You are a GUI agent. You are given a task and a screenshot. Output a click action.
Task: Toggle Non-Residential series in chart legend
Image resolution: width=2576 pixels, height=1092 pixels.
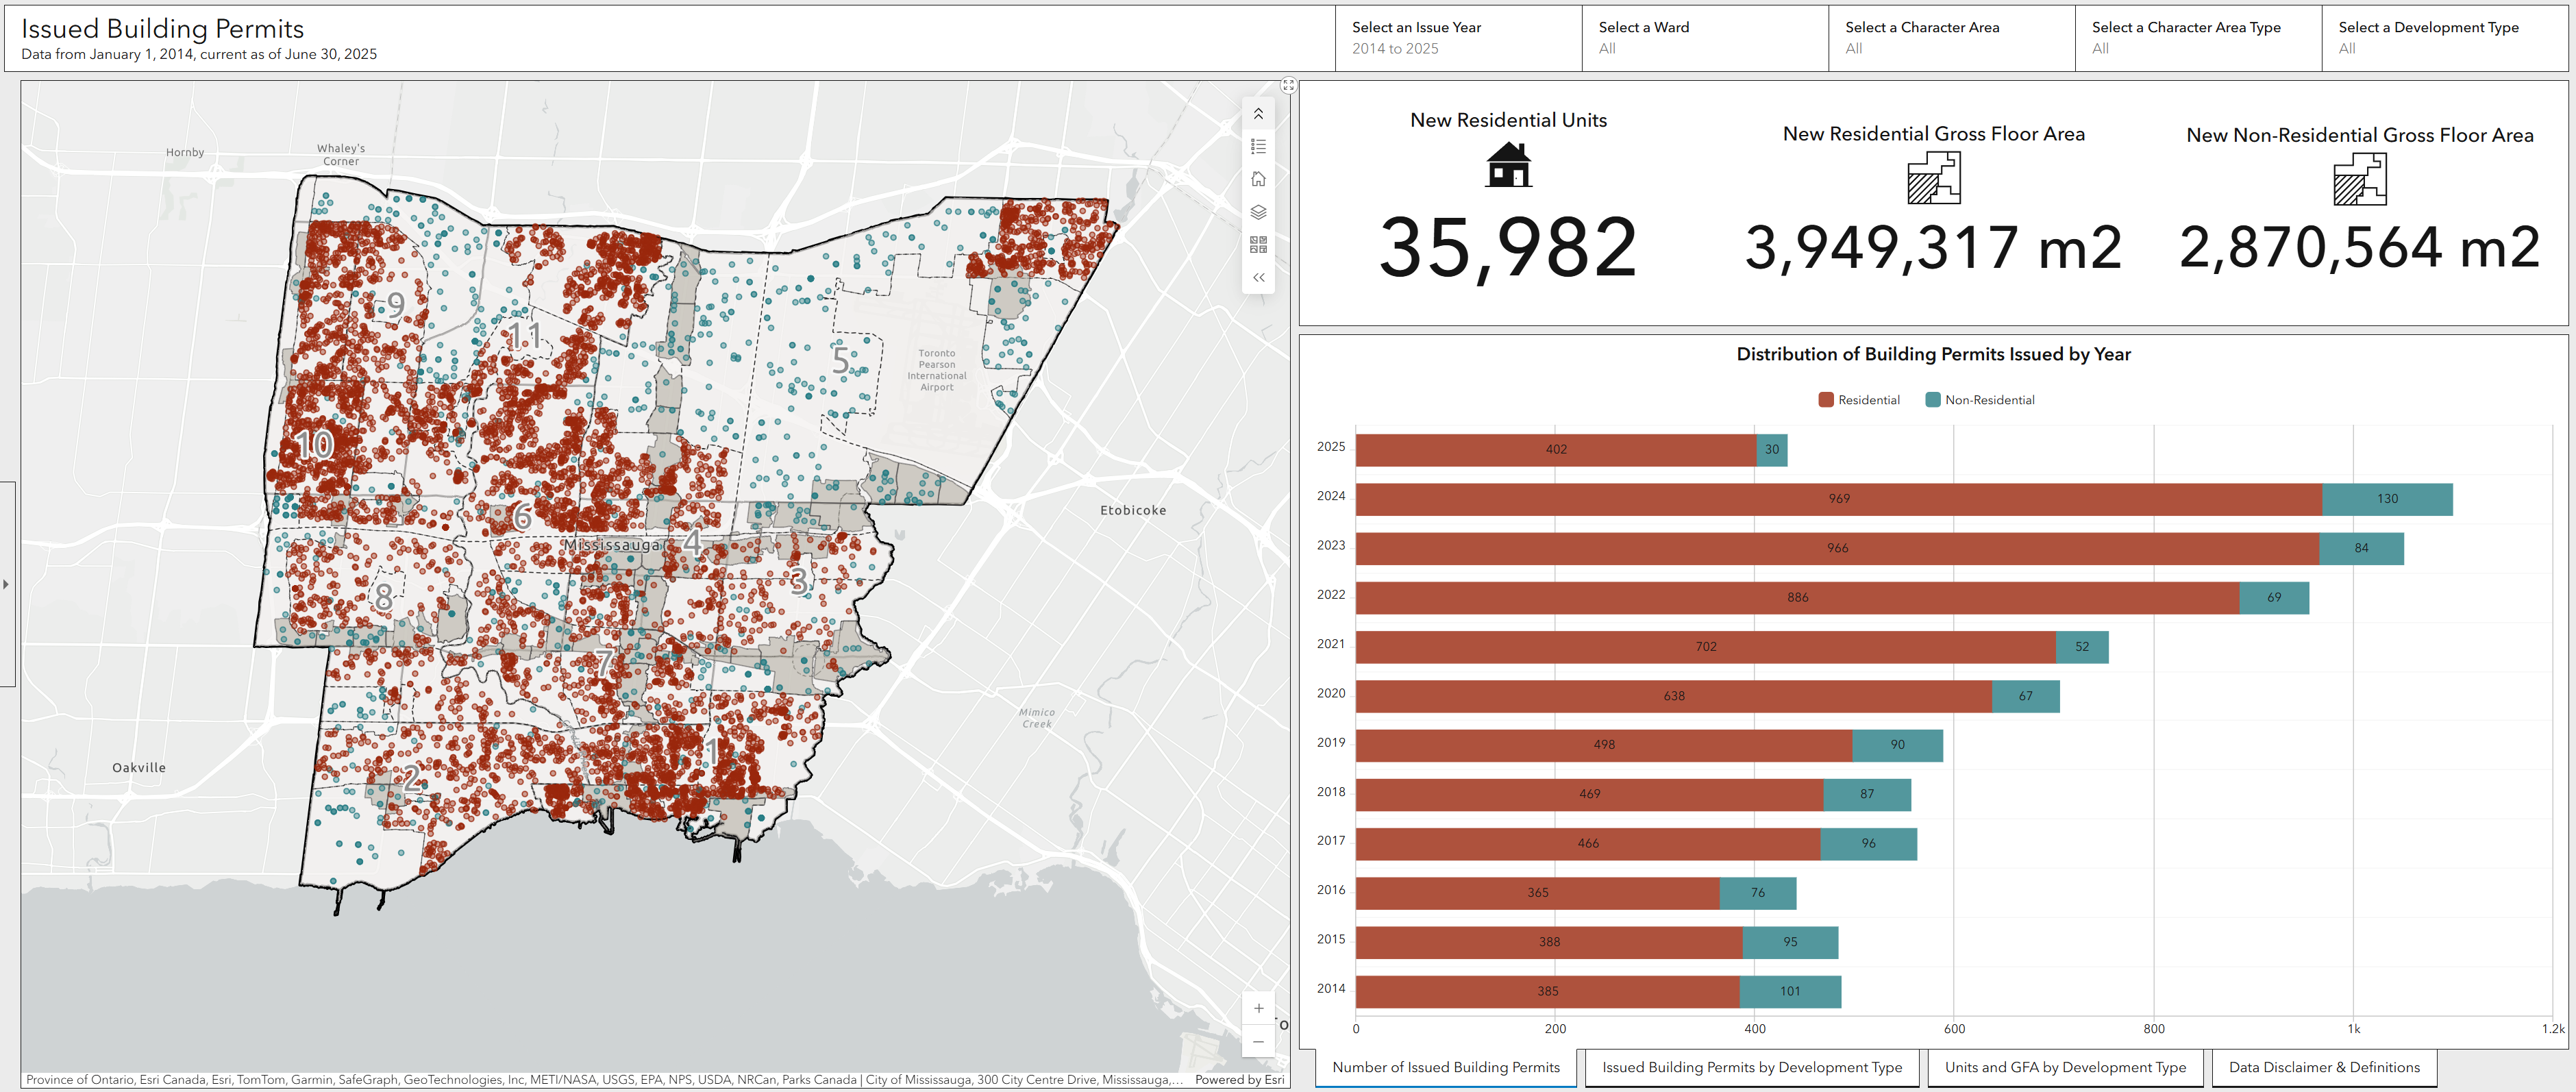[1980, 400]
